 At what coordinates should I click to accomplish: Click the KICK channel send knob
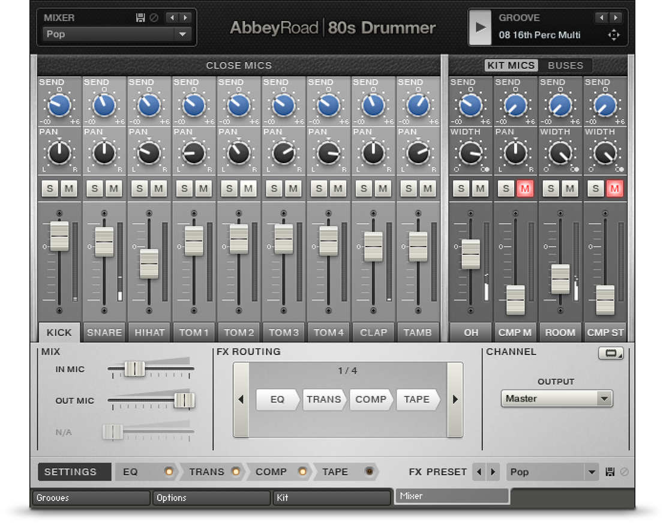point(59,106)
